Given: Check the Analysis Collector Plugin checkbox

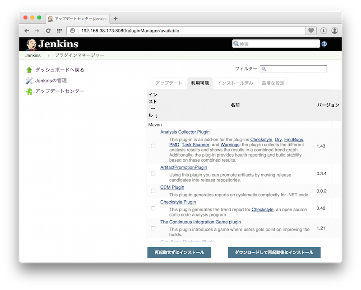Looking at the screenshot, I should tap(153, 146).
